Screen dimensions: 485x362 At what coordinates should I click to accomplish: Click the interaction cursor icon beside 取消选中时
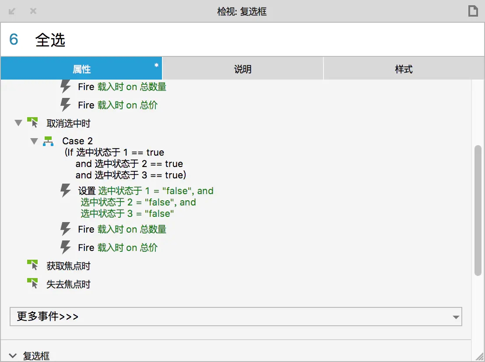(33, 122)
